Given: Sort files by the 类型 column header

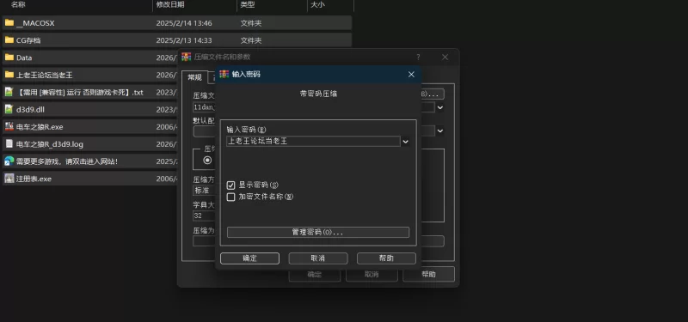Looking at the screenshot, I should pos(248,5).
